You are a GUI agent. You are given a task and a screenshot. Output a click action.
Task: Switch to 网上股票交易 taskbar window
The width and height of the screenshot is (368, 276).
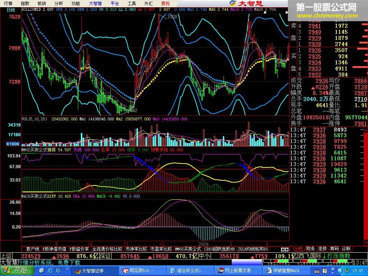pos(238,271)
